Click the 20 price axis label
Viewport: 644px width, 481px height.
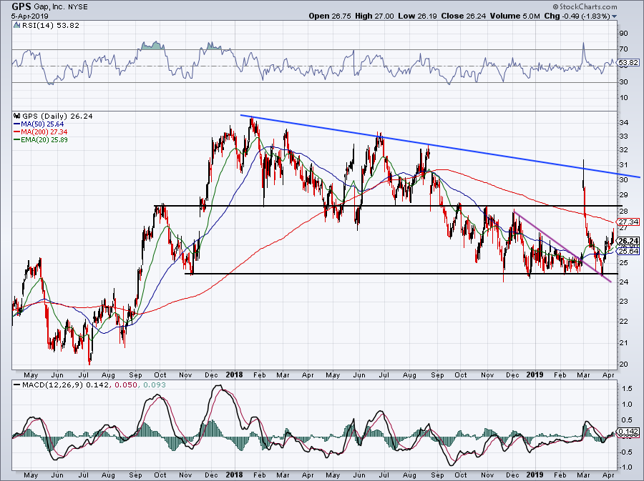tap(623, 364)
